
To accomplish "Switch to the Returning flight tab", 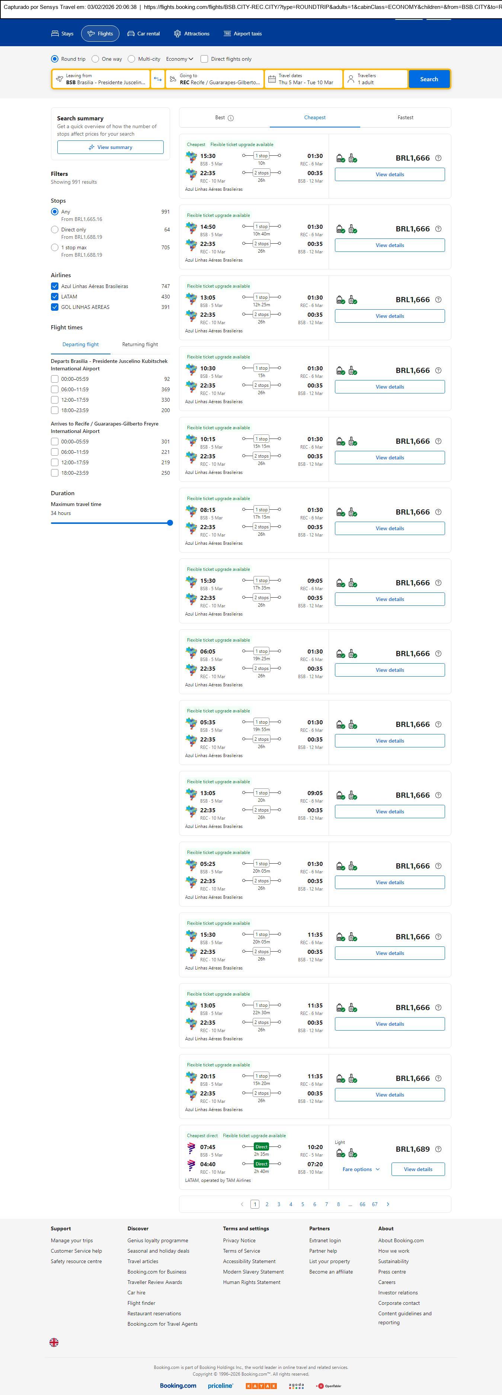I will coord(140,344).
